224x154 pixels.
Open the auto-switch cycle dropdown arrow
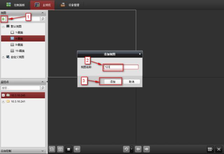(131, 149)
